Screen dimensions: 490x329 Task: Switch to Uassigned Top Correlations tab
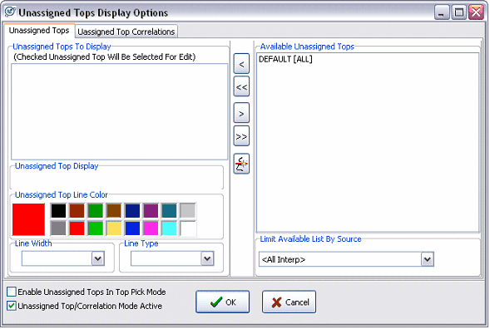coord(126,32)
